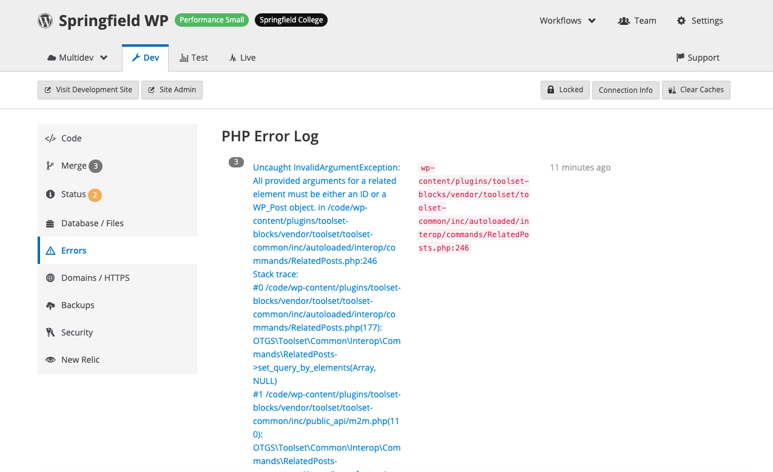This screenshot has height=472, width=773.
Task: Open the Support page
Action: (698, 58)
